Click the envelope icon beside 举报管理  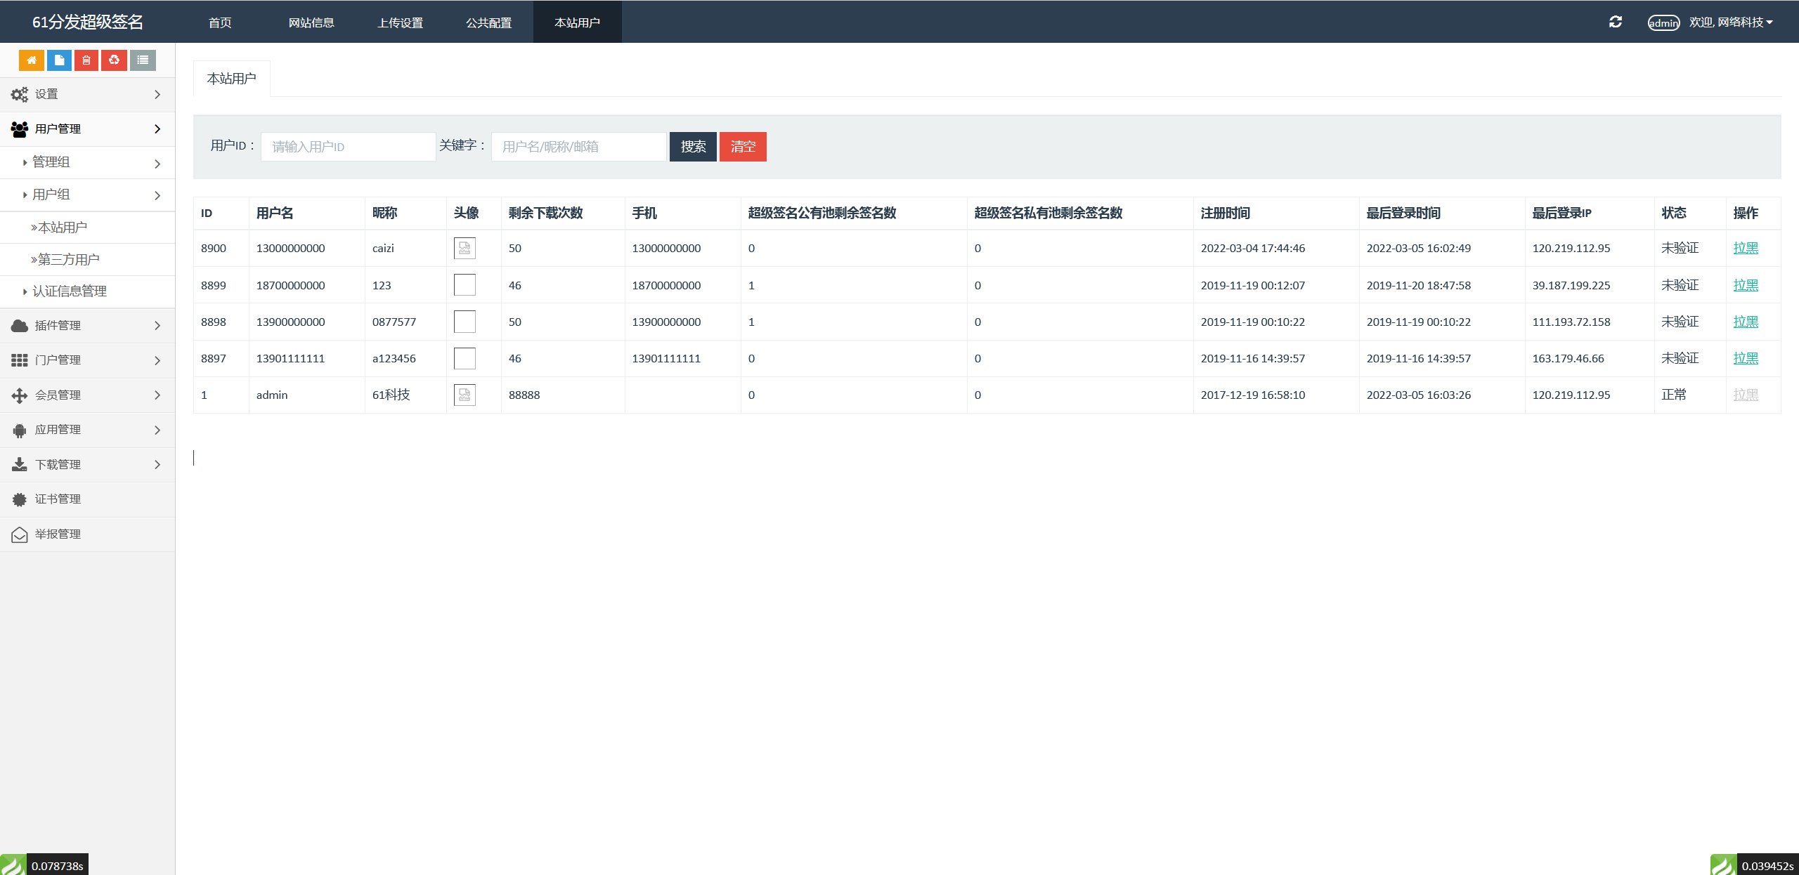pos(20,534)
